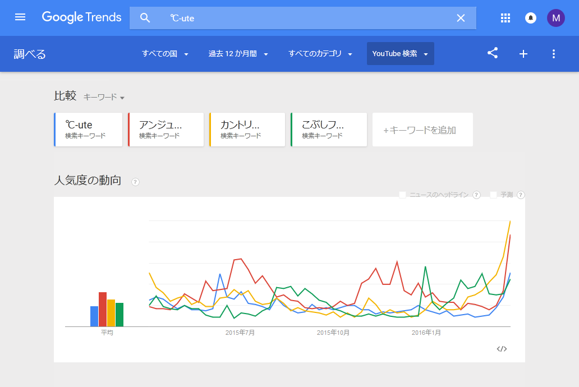The height and width of the screenshot is (387, 579).
Task: Click help icon beside 予測
Action: tap(521, 195)
